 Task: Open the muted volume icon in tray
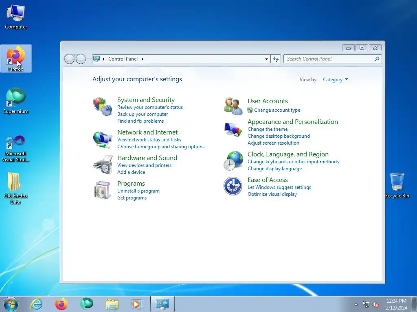point(376,304)
